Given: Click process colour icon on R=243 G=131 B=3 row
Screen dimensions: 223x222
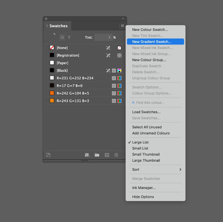Looking at the screenshot, I should pos(114,101).
